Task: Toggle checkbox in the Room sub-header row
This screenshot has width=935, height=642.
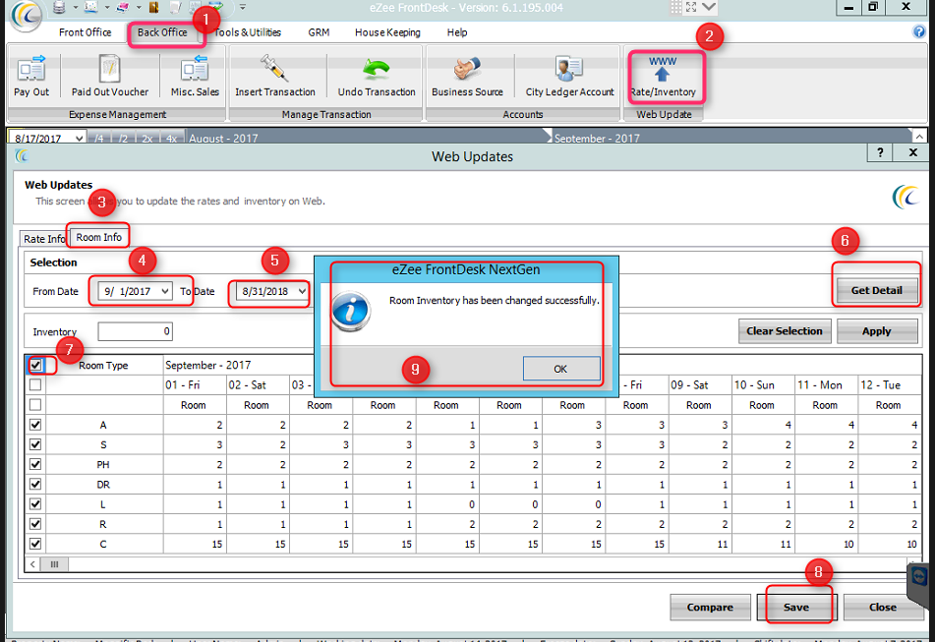Action: pyautogui.click(x=35, y=405)
